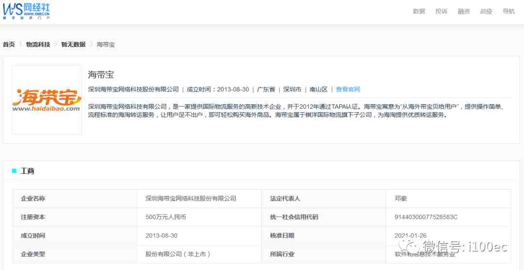Click the credit code 91440300077528583C
Screen dimensions: 524x270
point(426,217)
